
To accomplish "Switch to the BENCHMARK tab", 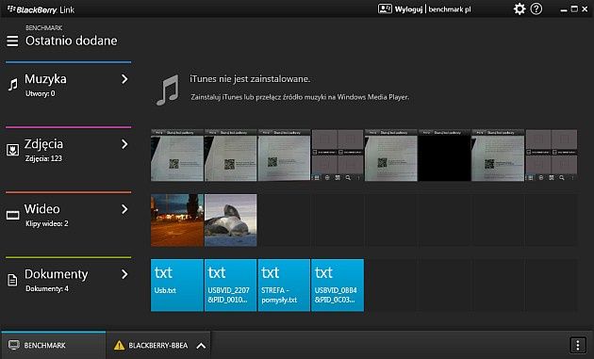I will point(54,345).
